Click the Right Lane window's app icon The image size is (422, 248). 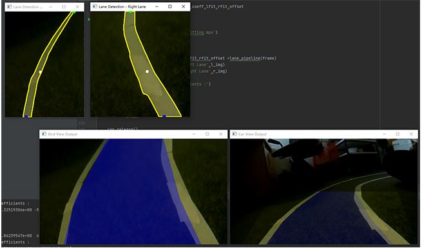(95, 6)
